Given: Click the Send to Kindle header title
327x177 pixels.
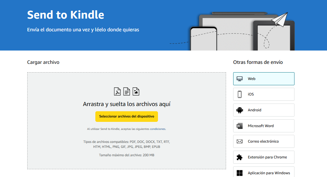Looking at the screenshot, I should pyautogui.click(x=66, y=15).
